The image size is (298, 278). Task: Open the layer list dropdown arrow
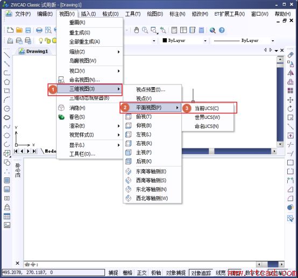pos(154,41)
